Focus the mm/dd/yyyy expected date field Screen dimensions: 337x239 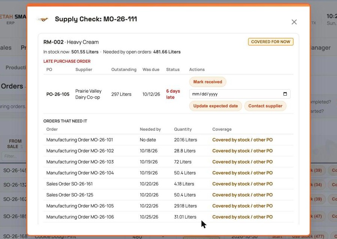pos(240,94)
